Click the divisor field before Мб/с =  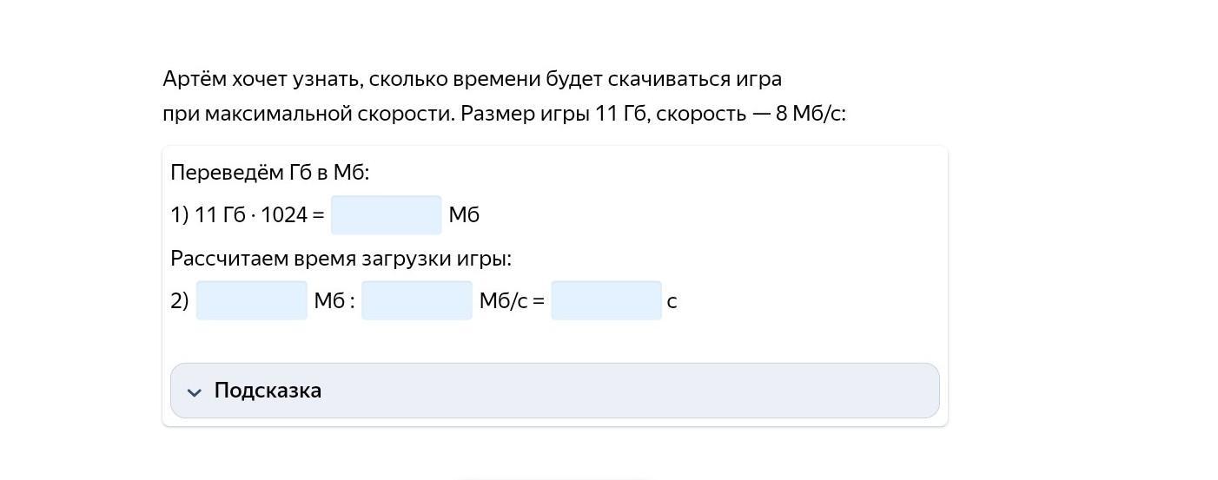point(417,300)
